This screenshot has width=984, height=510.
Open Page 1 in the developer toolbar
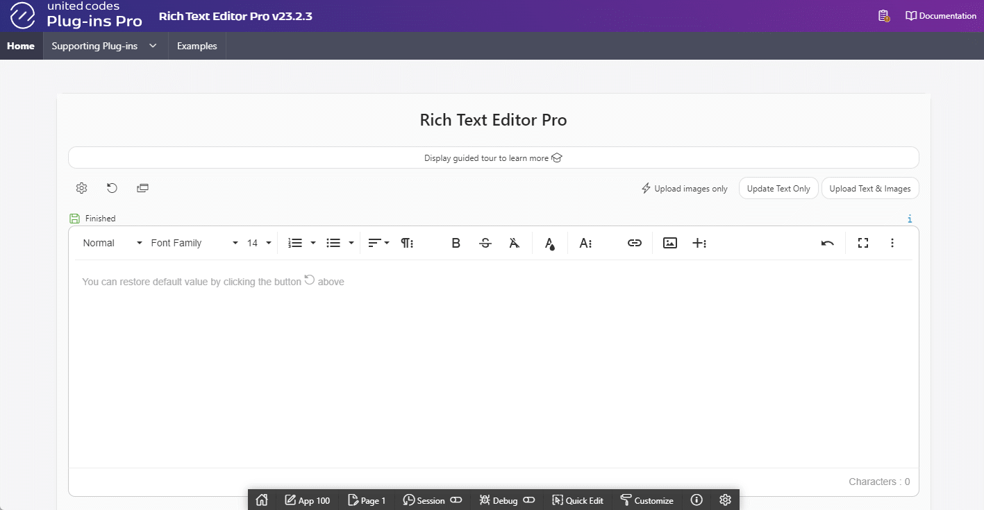pyautogui.click(x=367, y=500)
